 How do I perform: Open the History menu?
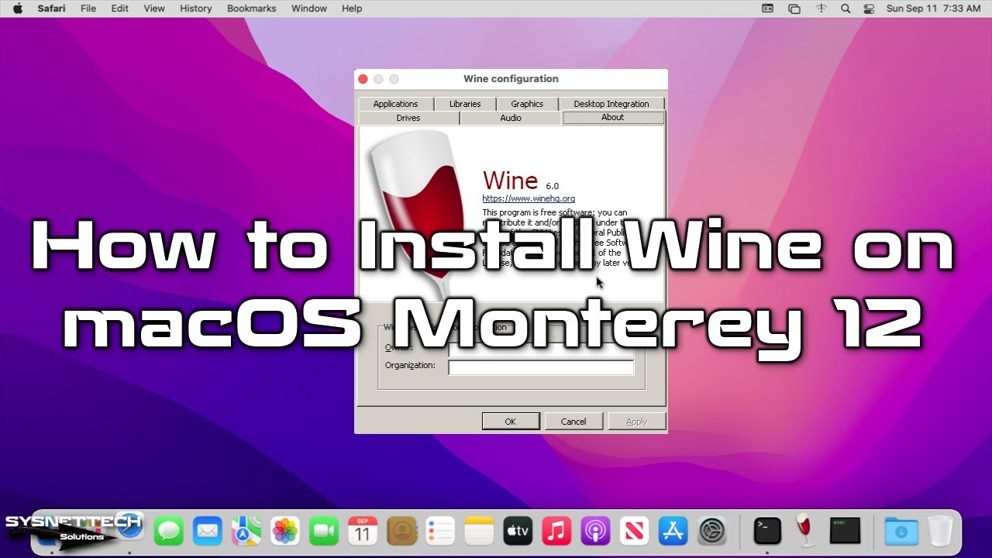[195, 9]
